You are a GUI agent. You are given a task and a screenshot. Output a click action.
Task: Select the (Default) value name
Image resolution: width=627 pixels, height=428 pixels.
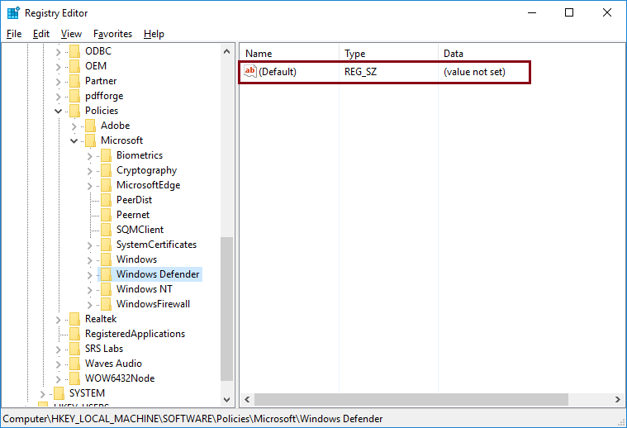point(278,72)
